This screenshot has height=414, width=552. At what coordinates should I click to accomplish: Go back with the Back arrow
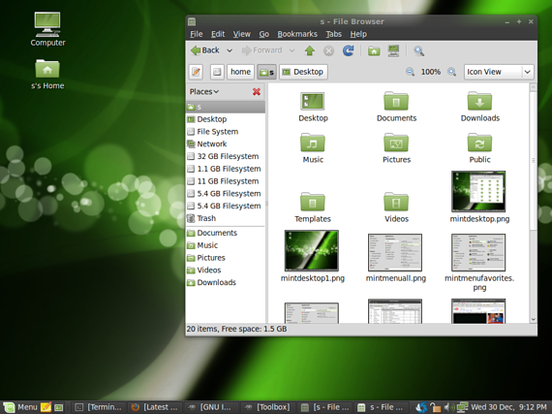pyautogui.click(x=205, y=50)
